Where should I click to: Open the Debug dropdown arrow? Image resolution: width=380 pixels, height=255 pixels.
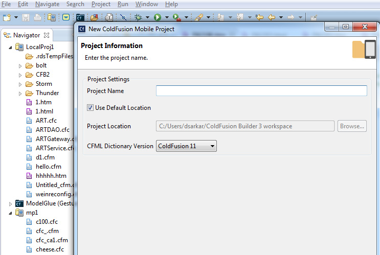pos(147,17)
